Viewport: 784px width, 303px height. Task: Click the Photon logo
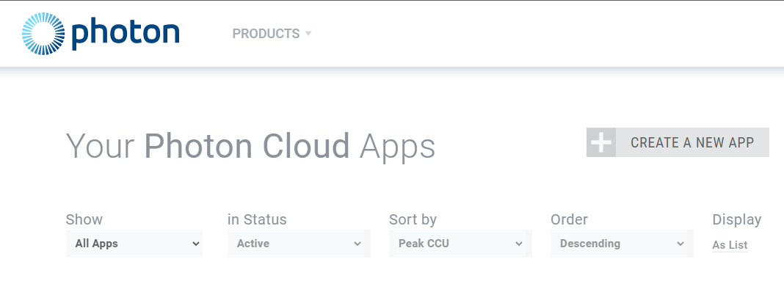[101, 34]
